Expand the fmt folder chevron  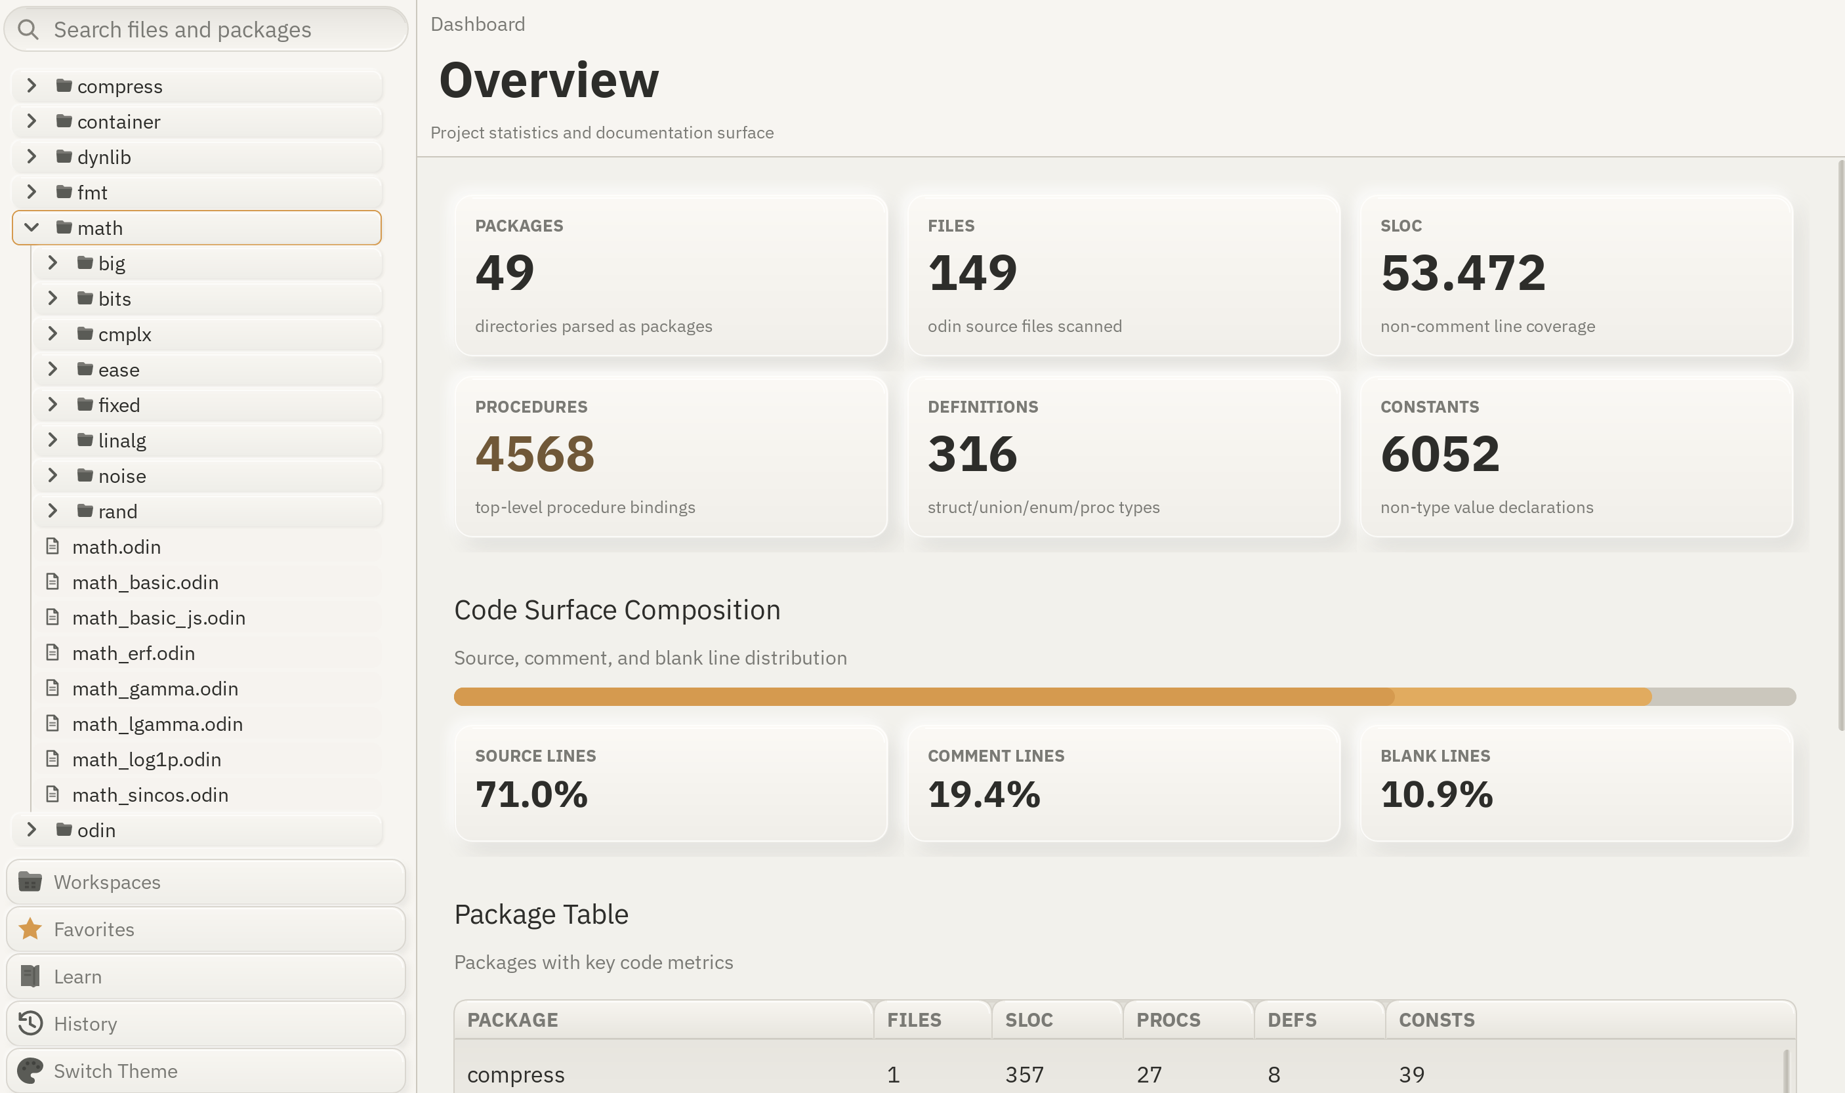pyautogui.click(x=31, y=192)
